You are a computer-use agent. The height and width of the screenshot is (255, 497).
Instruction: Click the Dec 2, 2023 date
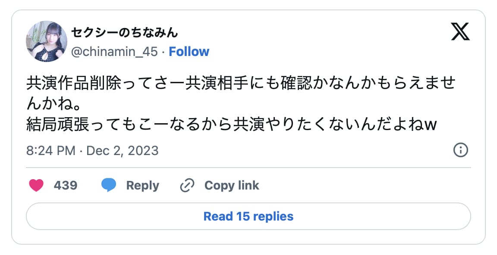tap(123, 151)
